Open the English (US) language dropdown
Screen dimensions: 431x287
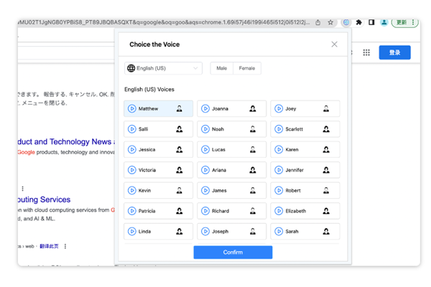163,68
